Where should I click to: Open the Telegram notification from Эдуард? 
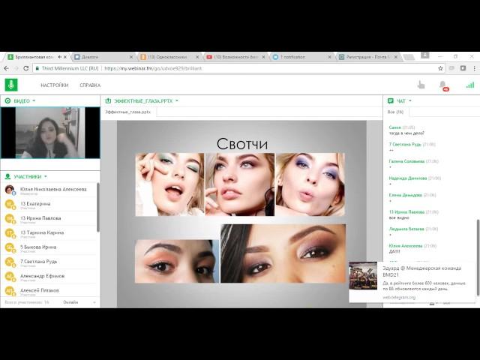click(413, 282)
